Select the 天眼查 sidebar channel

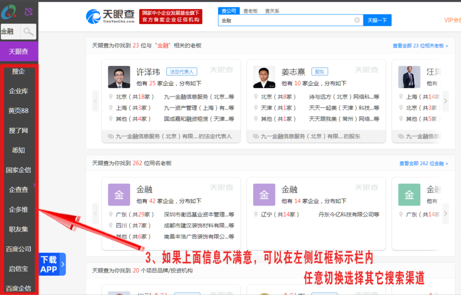tap(19, 51)
